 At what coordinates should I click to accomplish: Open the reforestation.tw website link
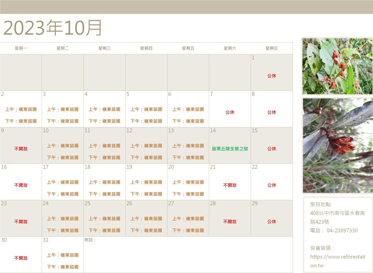coord(338,261)
